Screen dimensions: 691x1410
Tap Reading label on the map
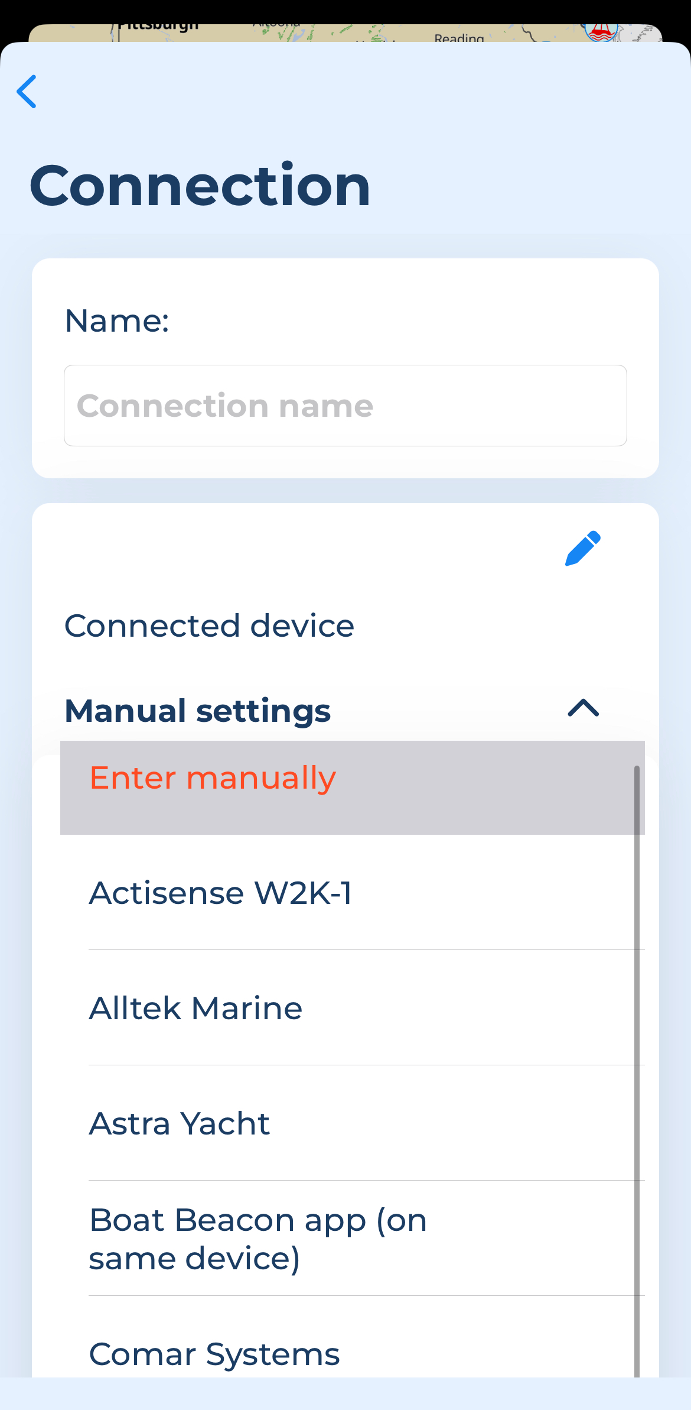tap(459, 38)
